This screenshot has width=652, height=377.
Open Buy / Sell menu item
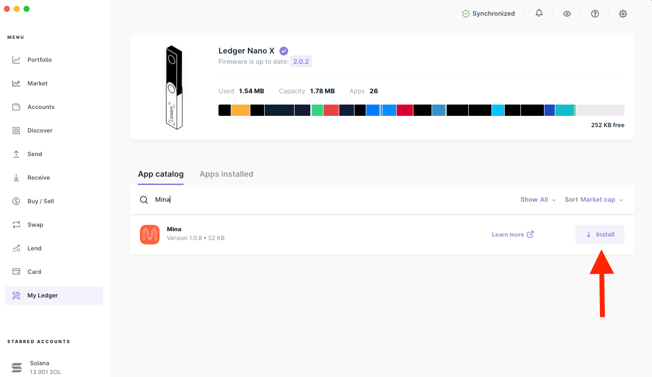(x=54, y=201)
